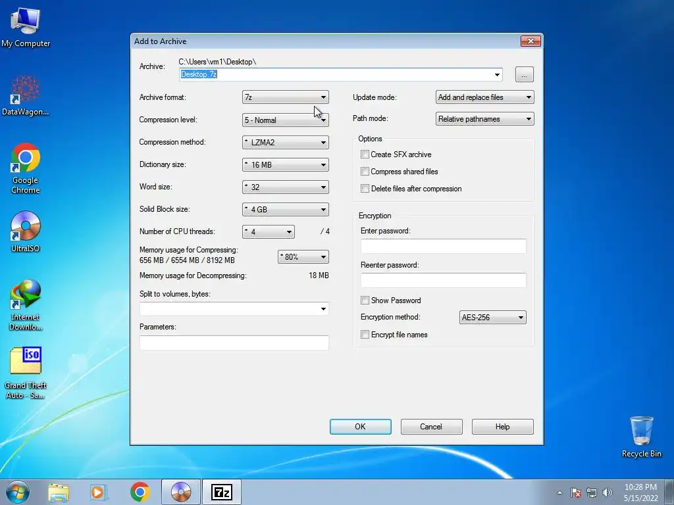Expand Path mode dropdown
The width and height of the screenshot is (674, 505).
pos(484,119)
